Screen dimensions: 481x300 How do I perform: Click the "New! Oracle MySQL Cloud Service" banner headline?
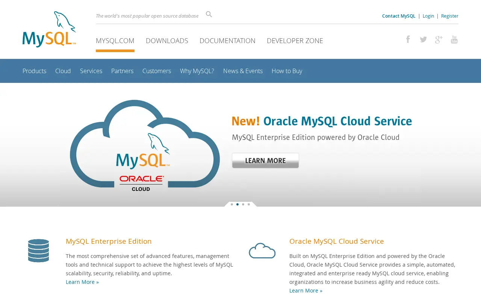point(322,121)
